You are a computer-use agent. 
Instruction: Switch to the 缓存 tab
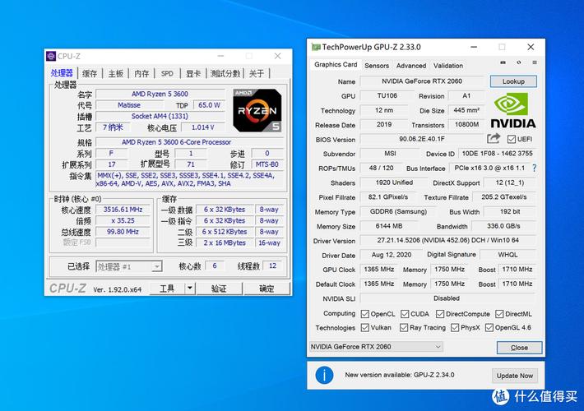[x=90, y=74]
